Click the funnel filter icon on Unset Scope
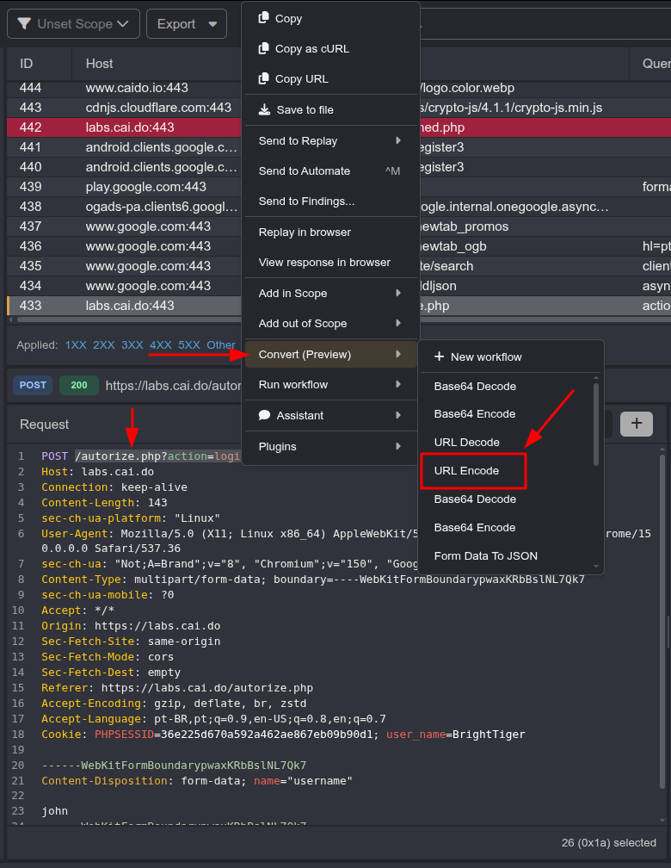Image resolution: width=671 pixels, height=868 pixels. click(x=24, y=24)
